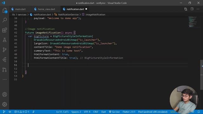The height and width of the screenshot is (114, 203).
Task: Open the Extensions view
Action: (x=4, y=30)
